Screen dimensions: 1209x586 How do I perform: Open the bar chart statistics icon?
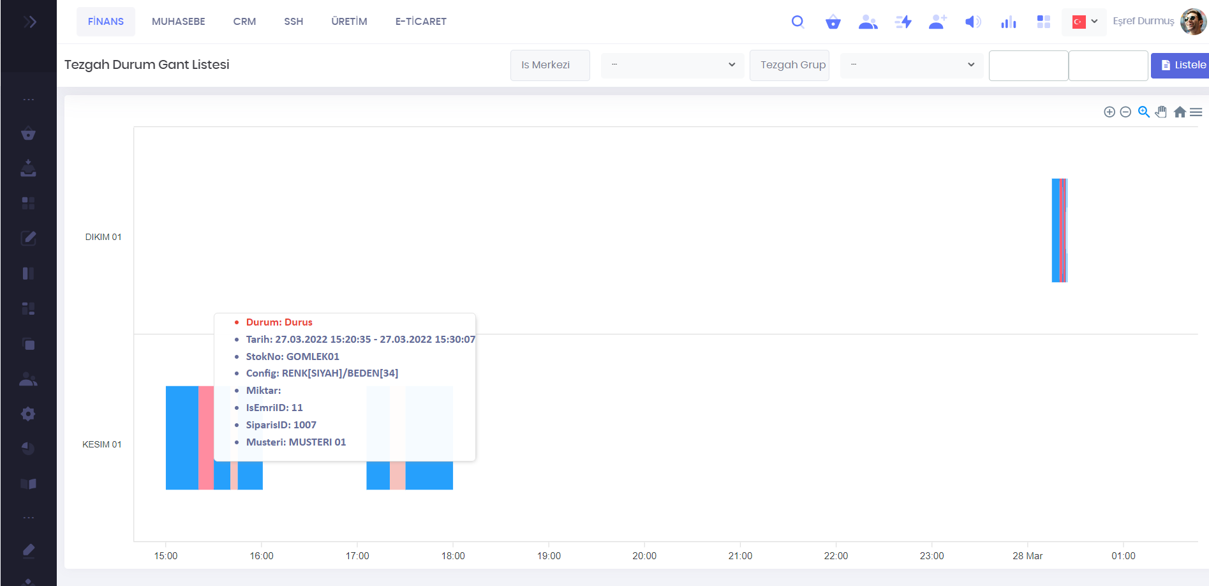(x=1008, y=22)
